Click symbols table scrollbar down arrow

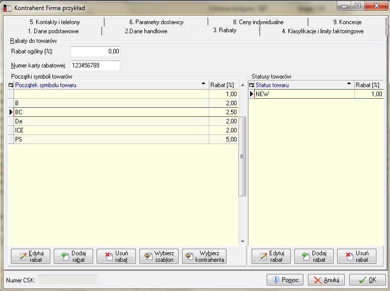243,242
